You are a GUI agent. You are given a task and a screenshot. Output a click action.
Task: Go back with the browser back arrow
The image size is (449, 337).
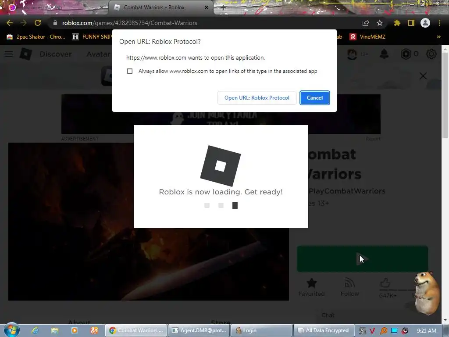point(10,23)
